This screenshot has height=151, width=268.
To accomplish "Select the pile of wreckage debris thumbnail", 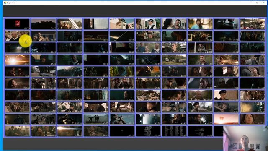I will click(x=148, y=95).
